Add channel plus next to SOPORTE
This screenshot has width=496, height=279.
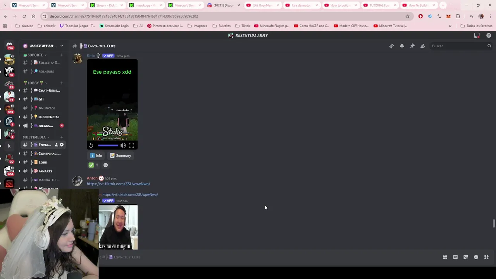click(x=62, y=55)
